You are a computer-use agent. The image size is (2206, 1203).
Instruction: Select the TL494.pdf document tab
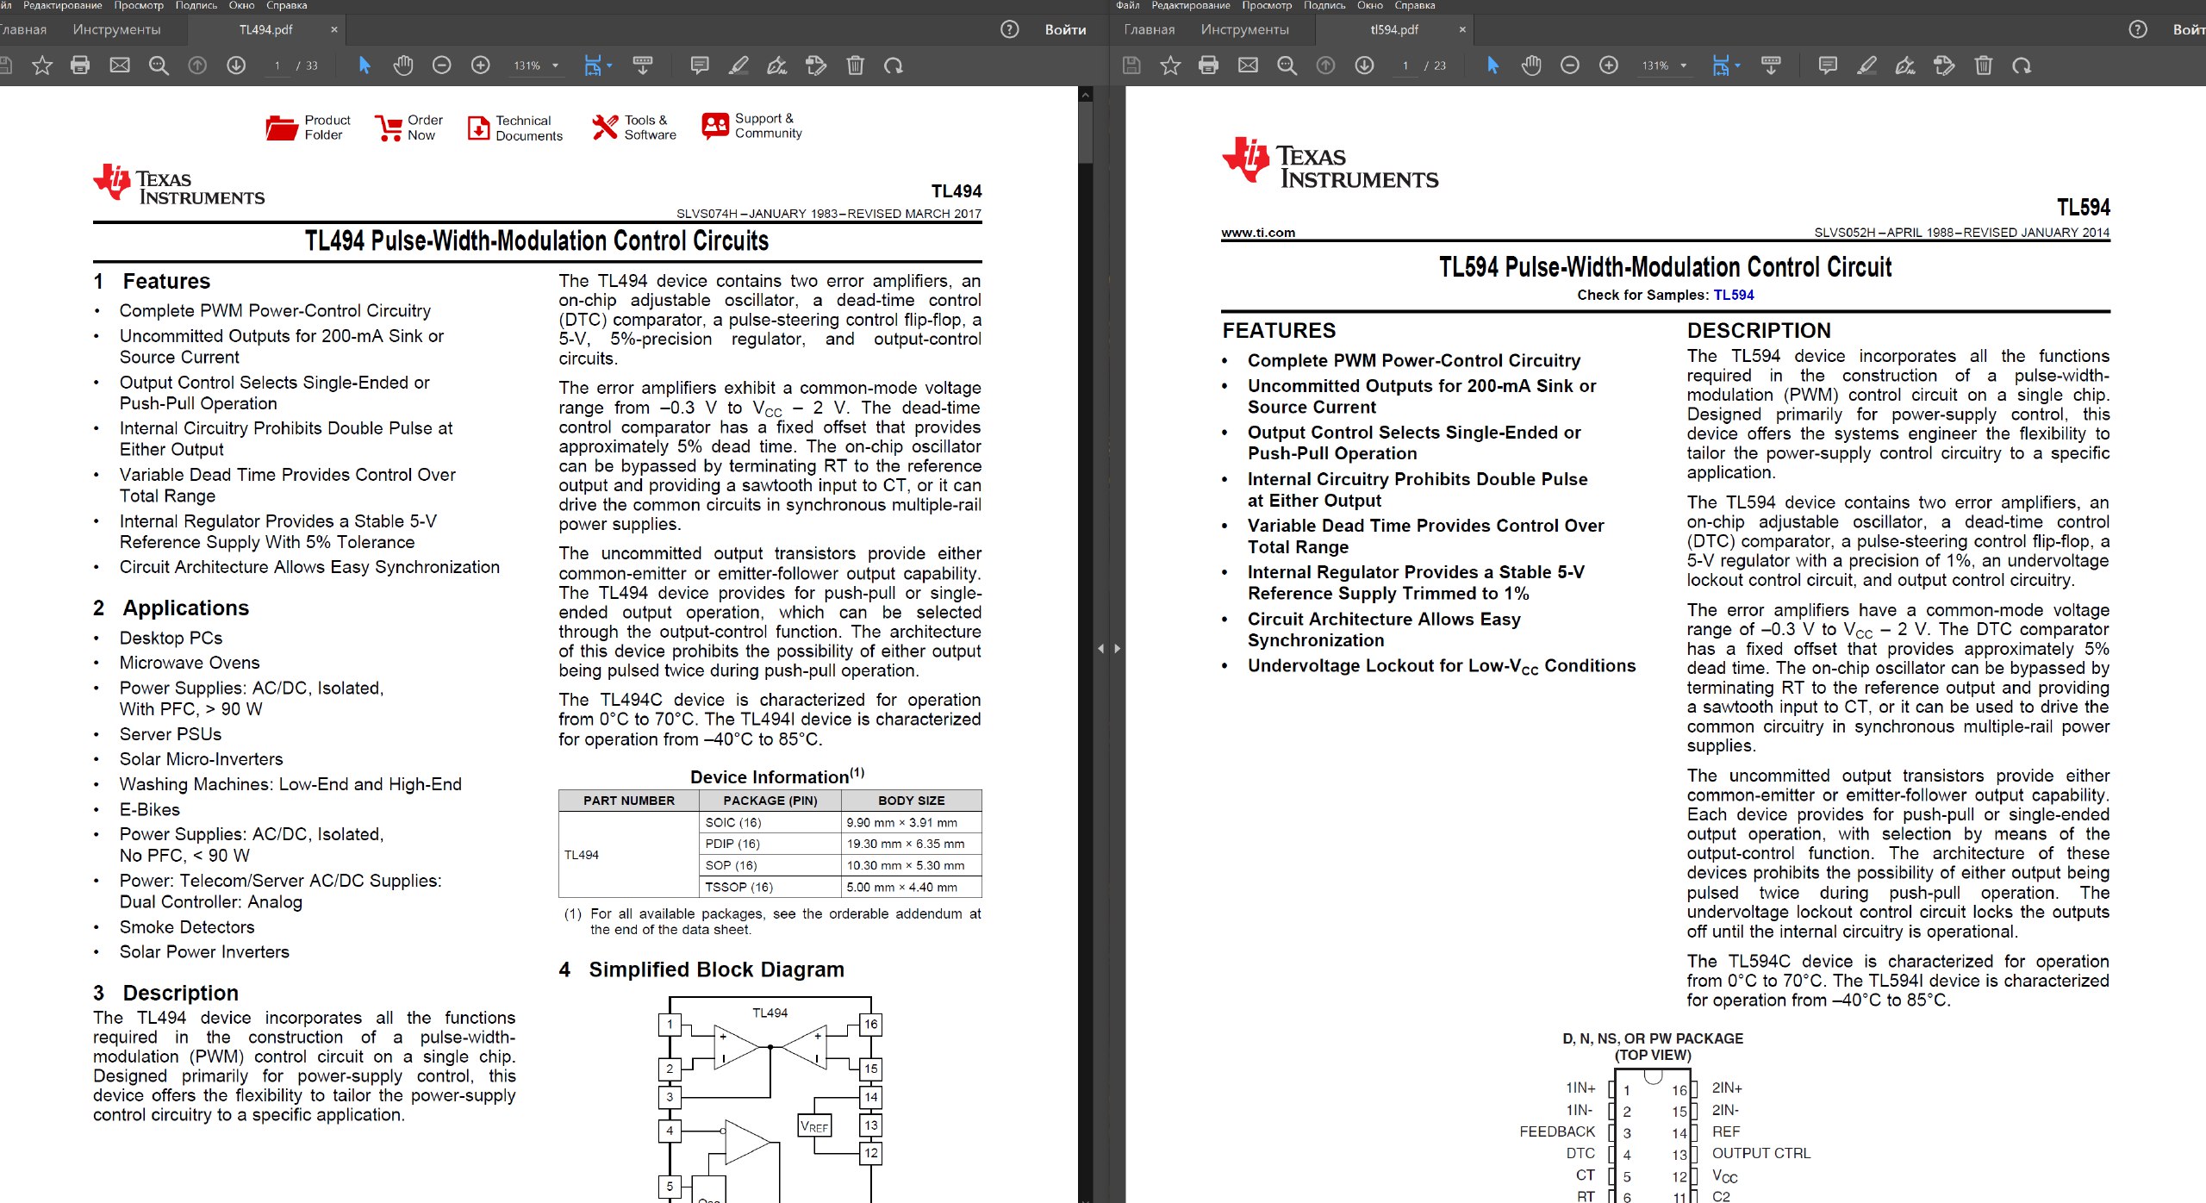pos(265,29)
